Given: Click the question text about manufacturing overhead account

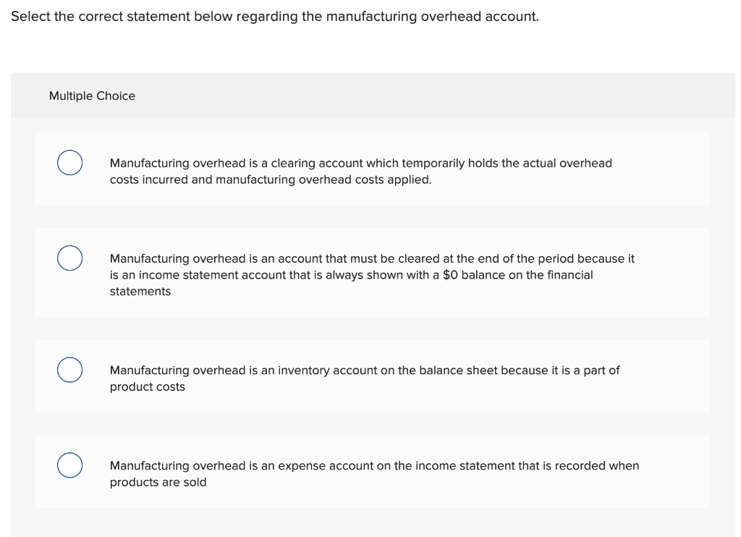Looking at the screenshot, I should (x=275, y=16).
